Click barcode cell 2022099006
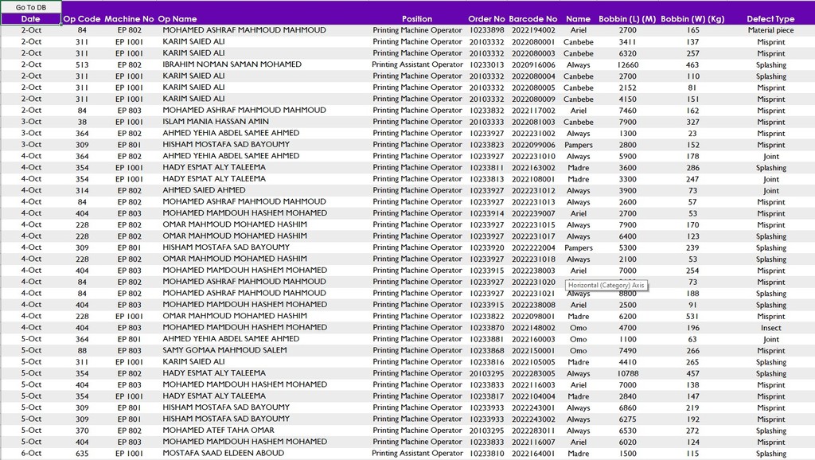Viewport: 815px width, 460px height. [533, 145]
